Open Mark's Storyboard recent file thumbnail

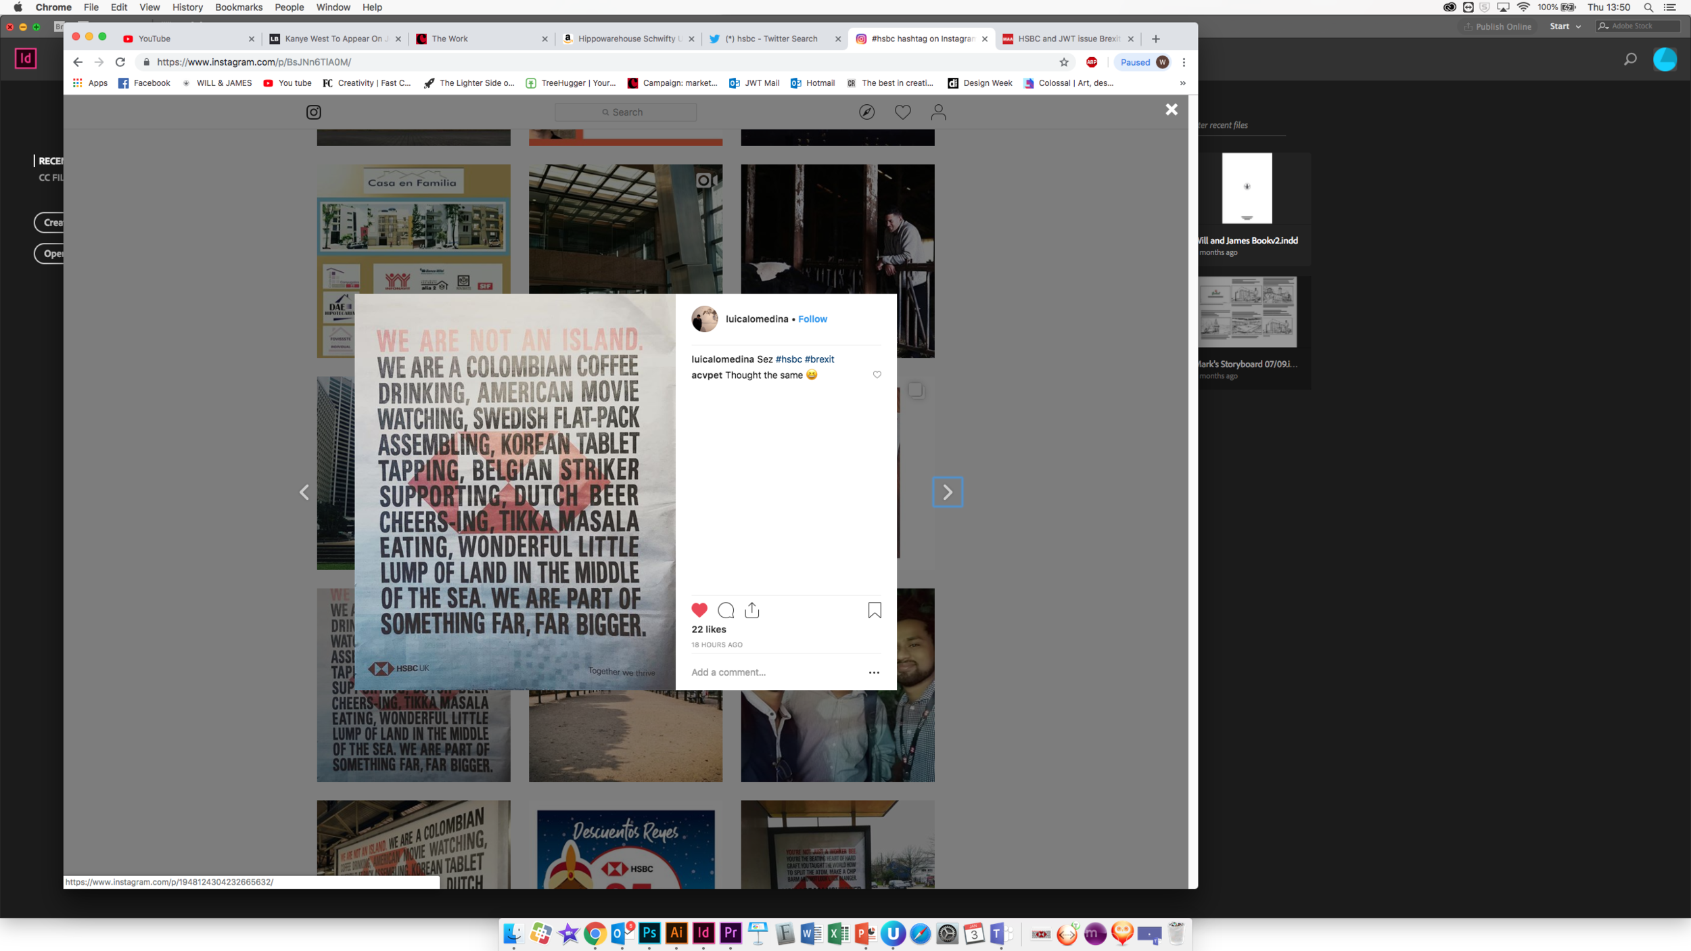1247,312
